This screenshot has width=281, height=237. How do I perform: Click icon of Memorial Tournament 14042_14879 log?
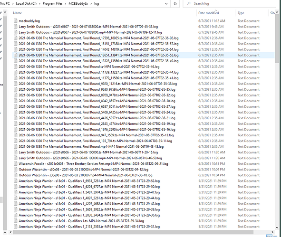(16, 49)
